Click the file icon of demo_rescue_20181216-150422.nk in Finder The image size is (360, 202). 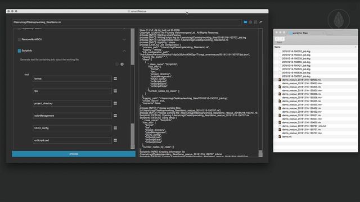point(280,108)
